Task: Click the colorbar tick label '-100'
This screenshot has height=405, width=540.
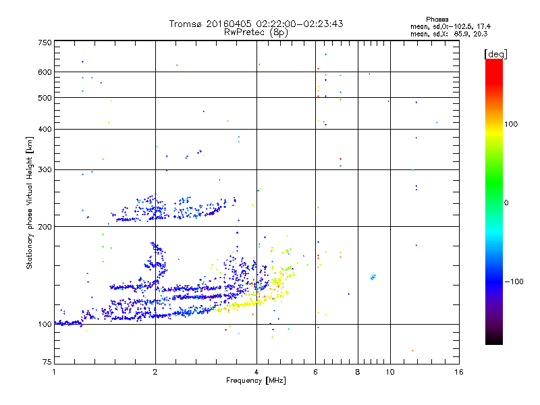Action: pos(514,281)
